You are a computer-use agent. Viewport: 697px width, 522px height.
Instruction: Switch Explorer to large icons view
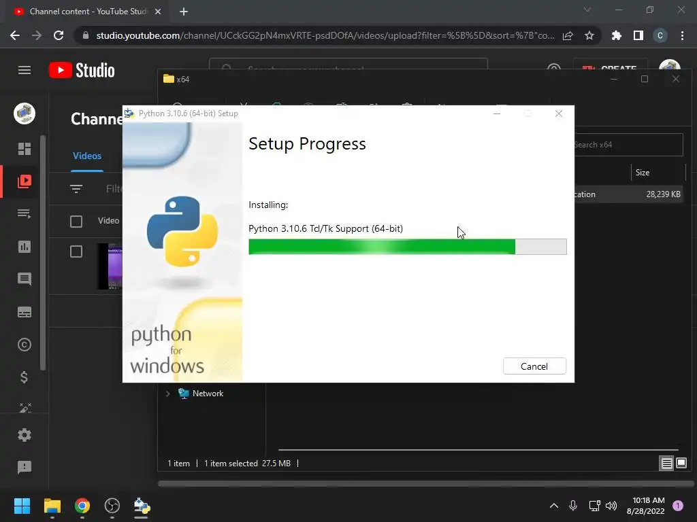click(x=681, y=464)
